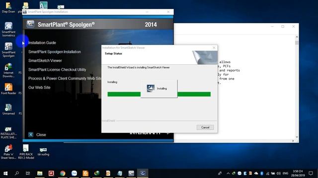Open the People icon on the taskbar
Image resolution: width=318 pixels, height=178 pixels.
click(x=220, y=174)
